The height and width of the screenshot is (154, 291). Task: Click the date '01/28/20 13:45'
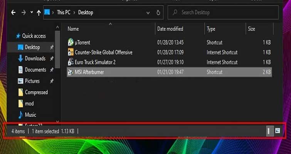170,42
